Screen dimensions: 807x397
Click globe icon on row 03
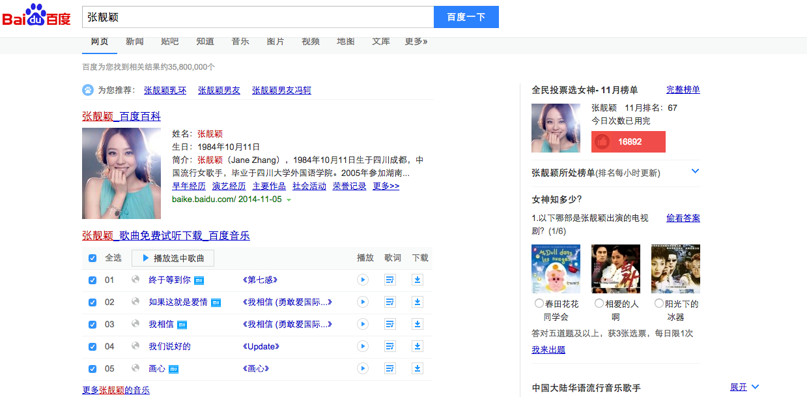tap(135, 323)
